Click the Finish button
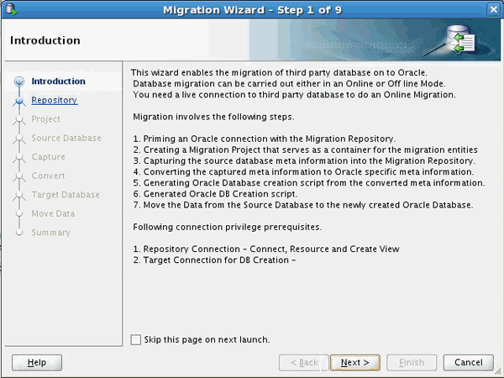Screen dimensions: 504x378 click(412, 362)
